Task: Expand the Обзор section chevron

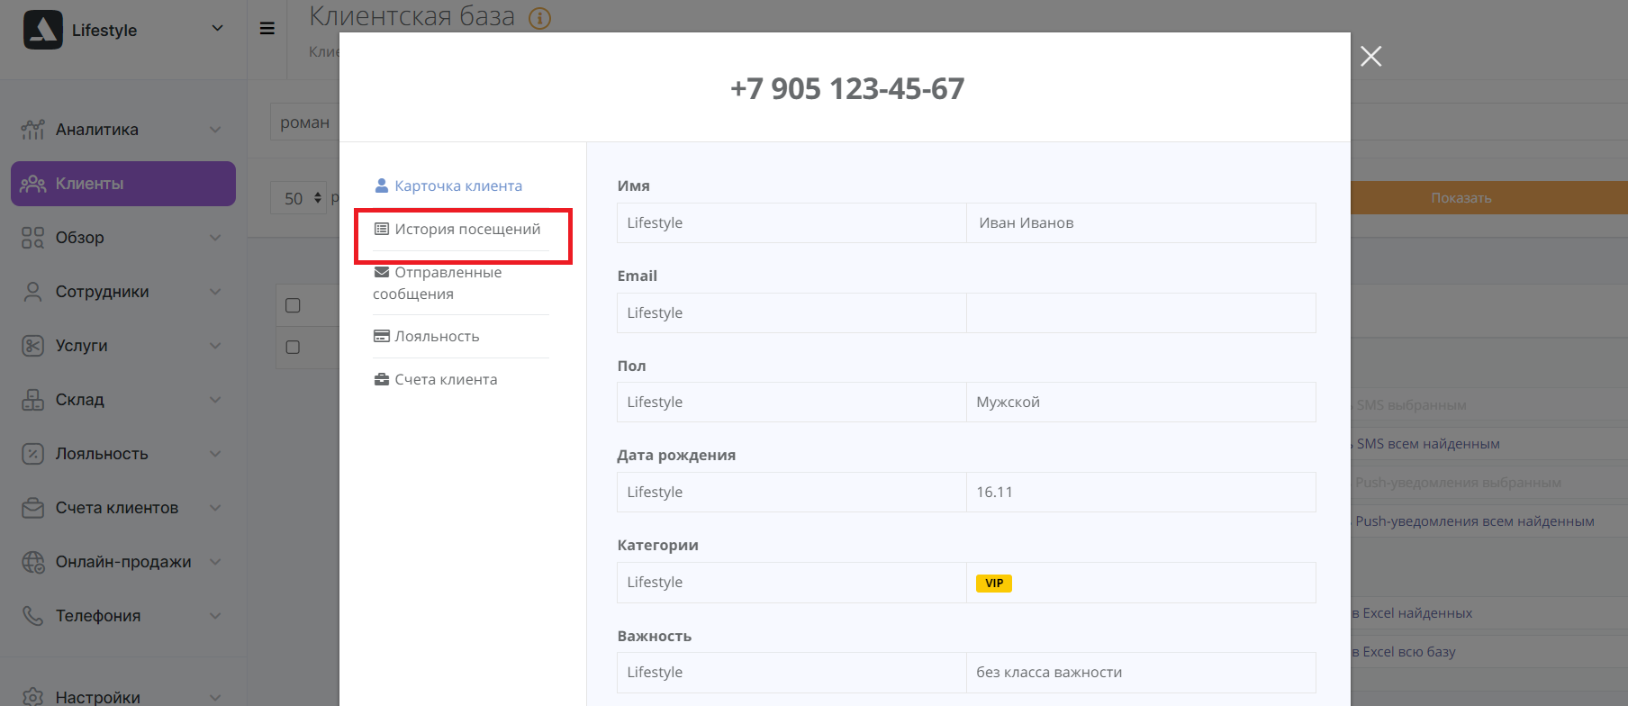Action: (x=215, y=238)
